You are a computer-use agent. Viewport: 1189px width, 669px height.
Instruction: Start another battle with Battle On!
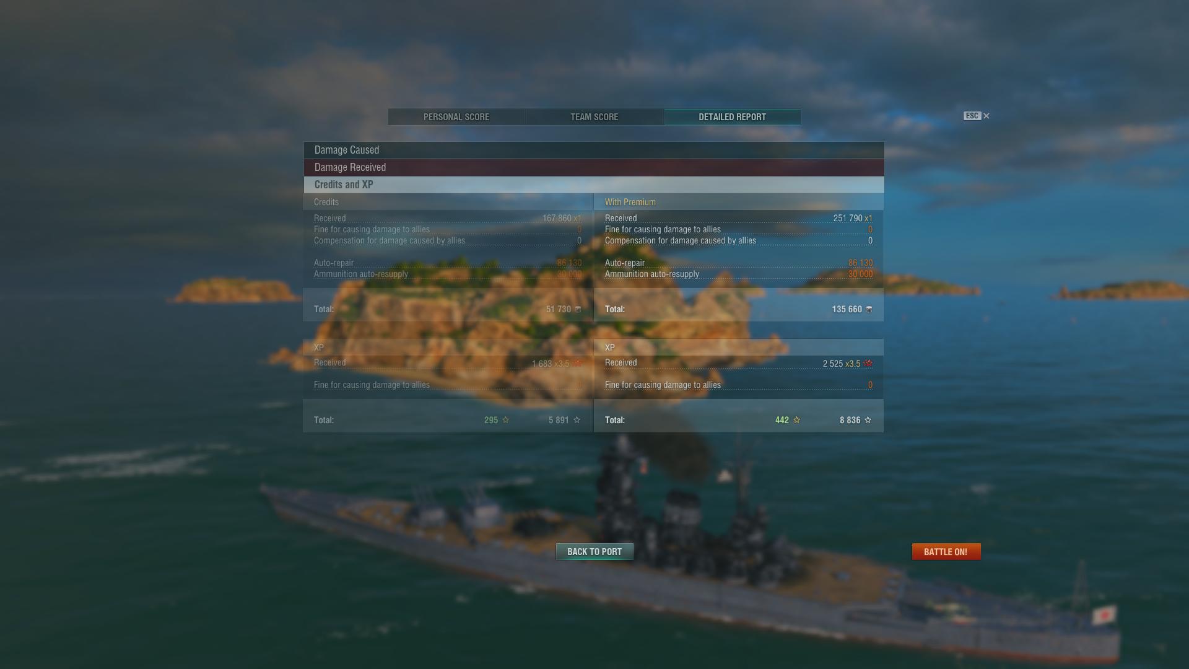[946, 552]
